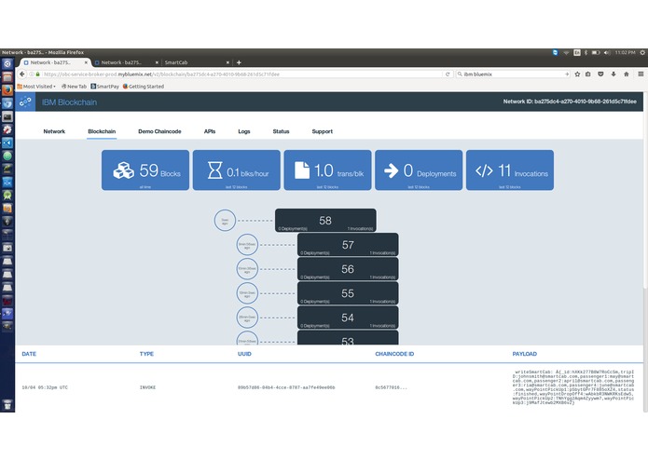Image resolution: width=648 pixels, height=460 pixels.
Task: Click the 11:02 PM clock in top panel
Action: [625, 52]
